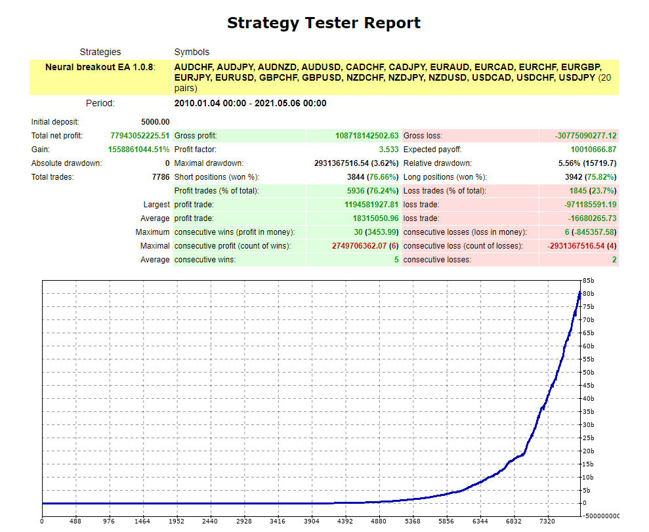Click the Period date range 2010.01.04 - 2021.05.06
Viewport: 649px width, 532px height.
(x=250, y=103)
